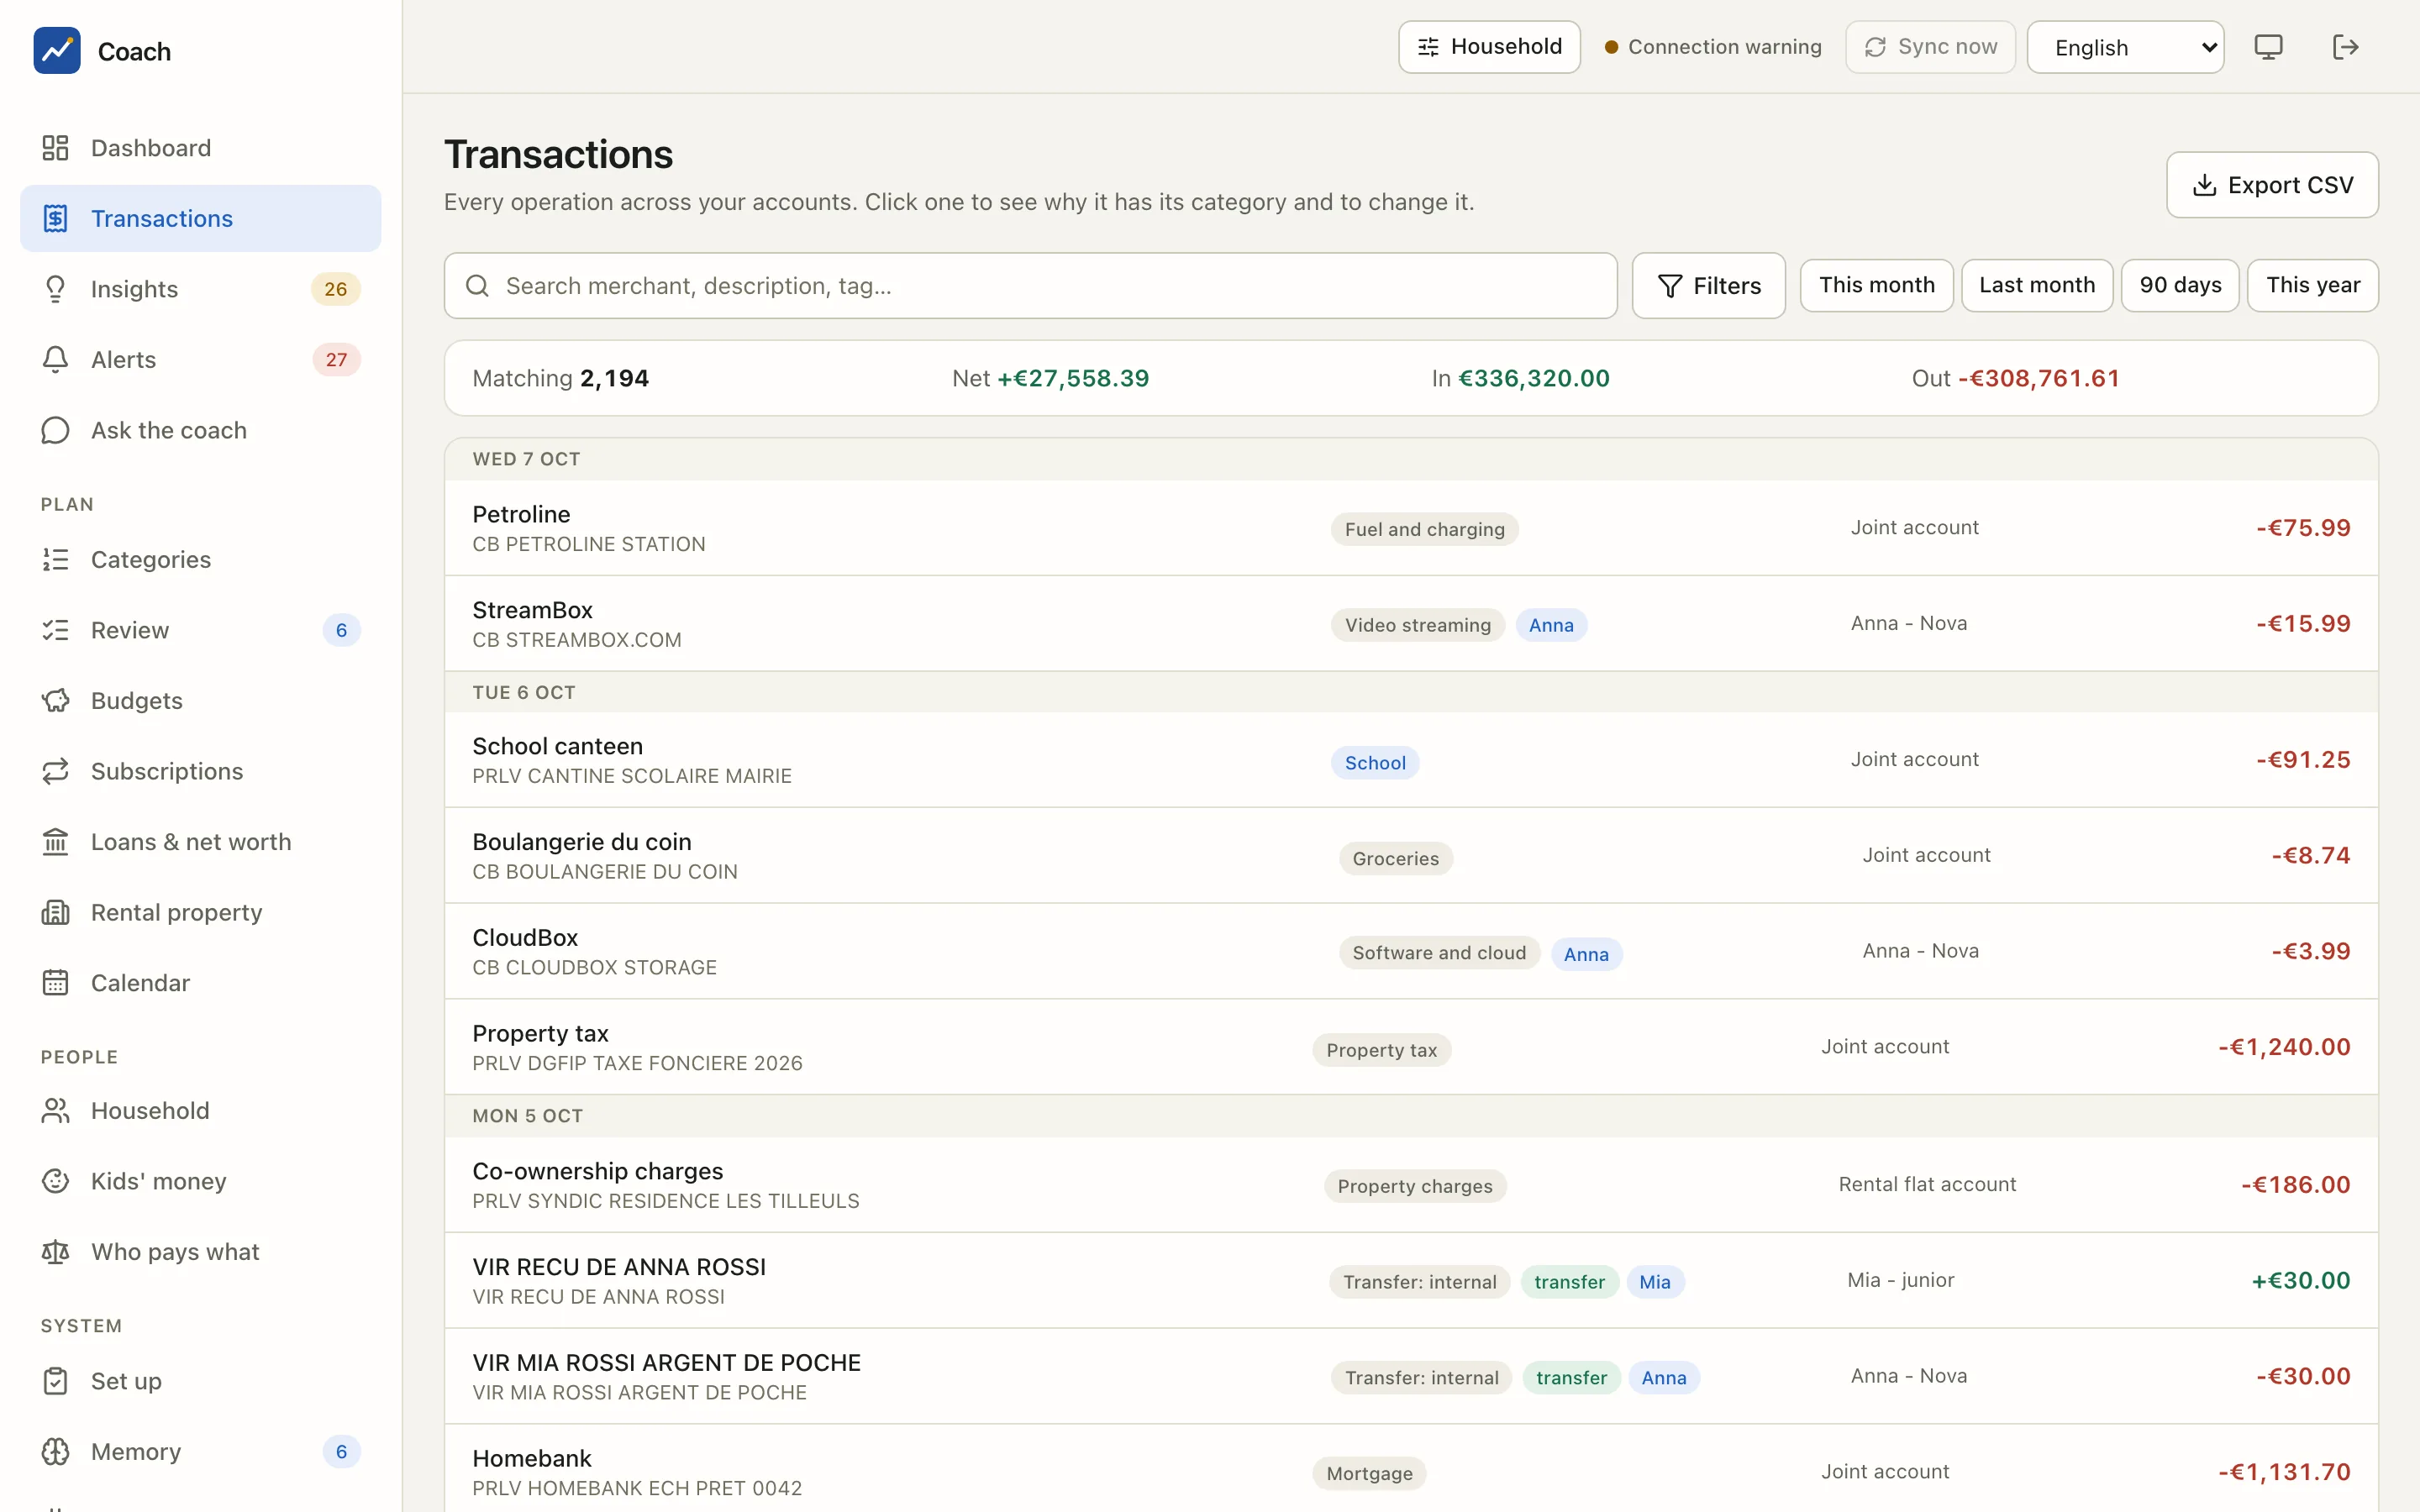Open the Memory page
The height and width of the screenshot is (1512, 2420).
[x=200, y=1451]
